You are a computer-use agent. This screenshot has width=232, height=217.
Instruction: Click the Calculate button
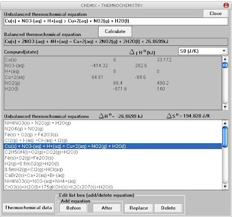tap(115, 31)
